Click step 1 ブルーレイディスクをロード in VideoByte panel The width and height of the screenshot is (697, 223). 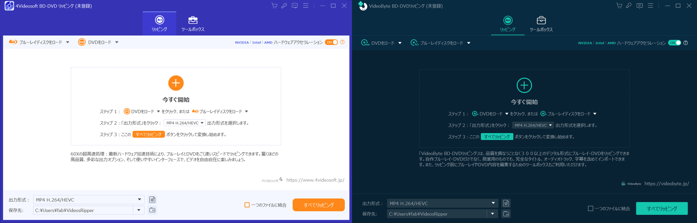click(x=568, y=114)
